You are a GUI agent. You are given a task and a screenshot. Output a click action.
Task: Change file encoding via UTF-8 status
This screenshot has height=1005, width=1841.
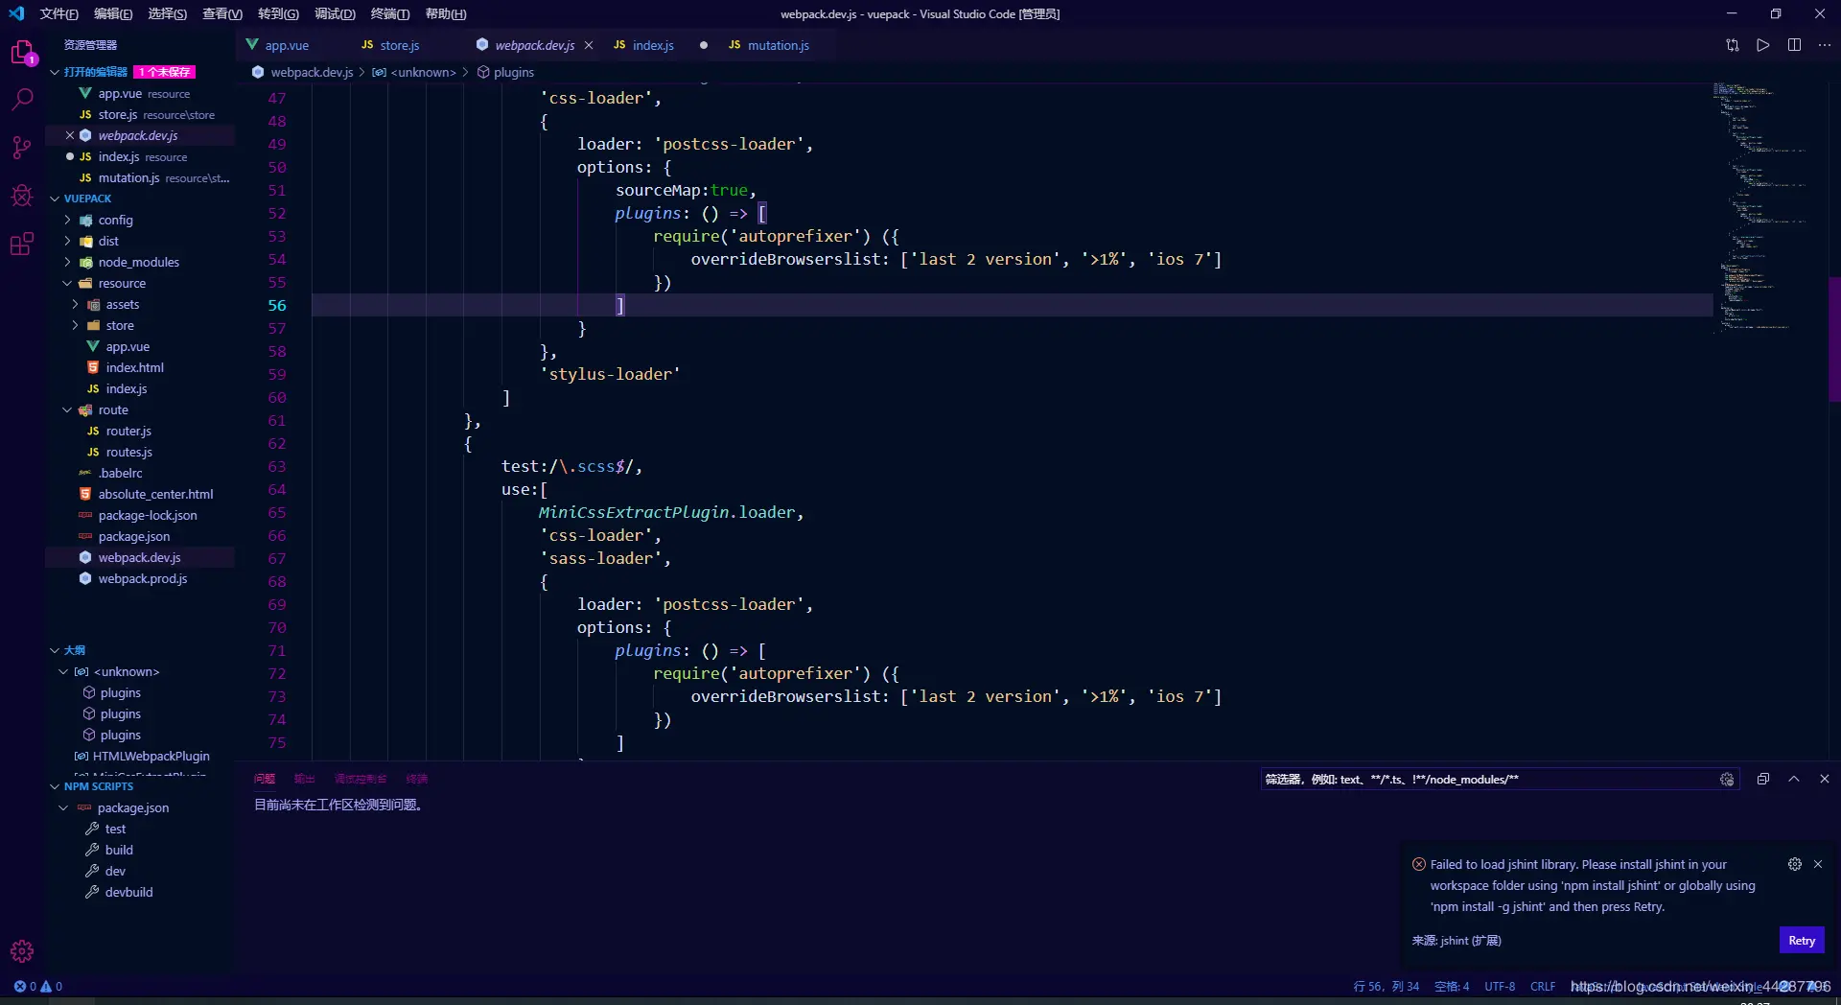point(1500,986)
